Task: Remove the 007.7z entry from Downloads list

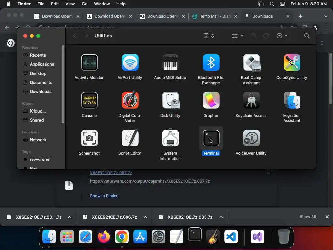Action: point(268,173)
